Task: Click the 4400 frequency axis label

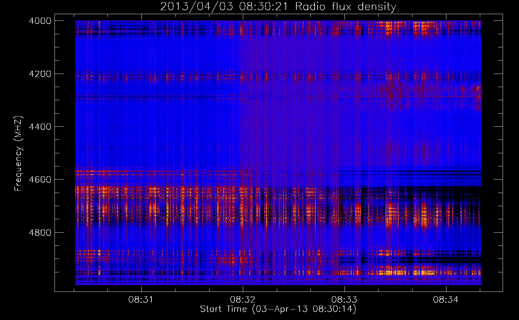Action: coord(40,127)
